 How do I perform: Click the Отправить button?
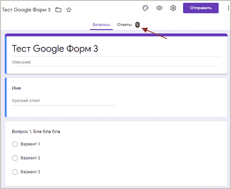click(x=201, y=8)
